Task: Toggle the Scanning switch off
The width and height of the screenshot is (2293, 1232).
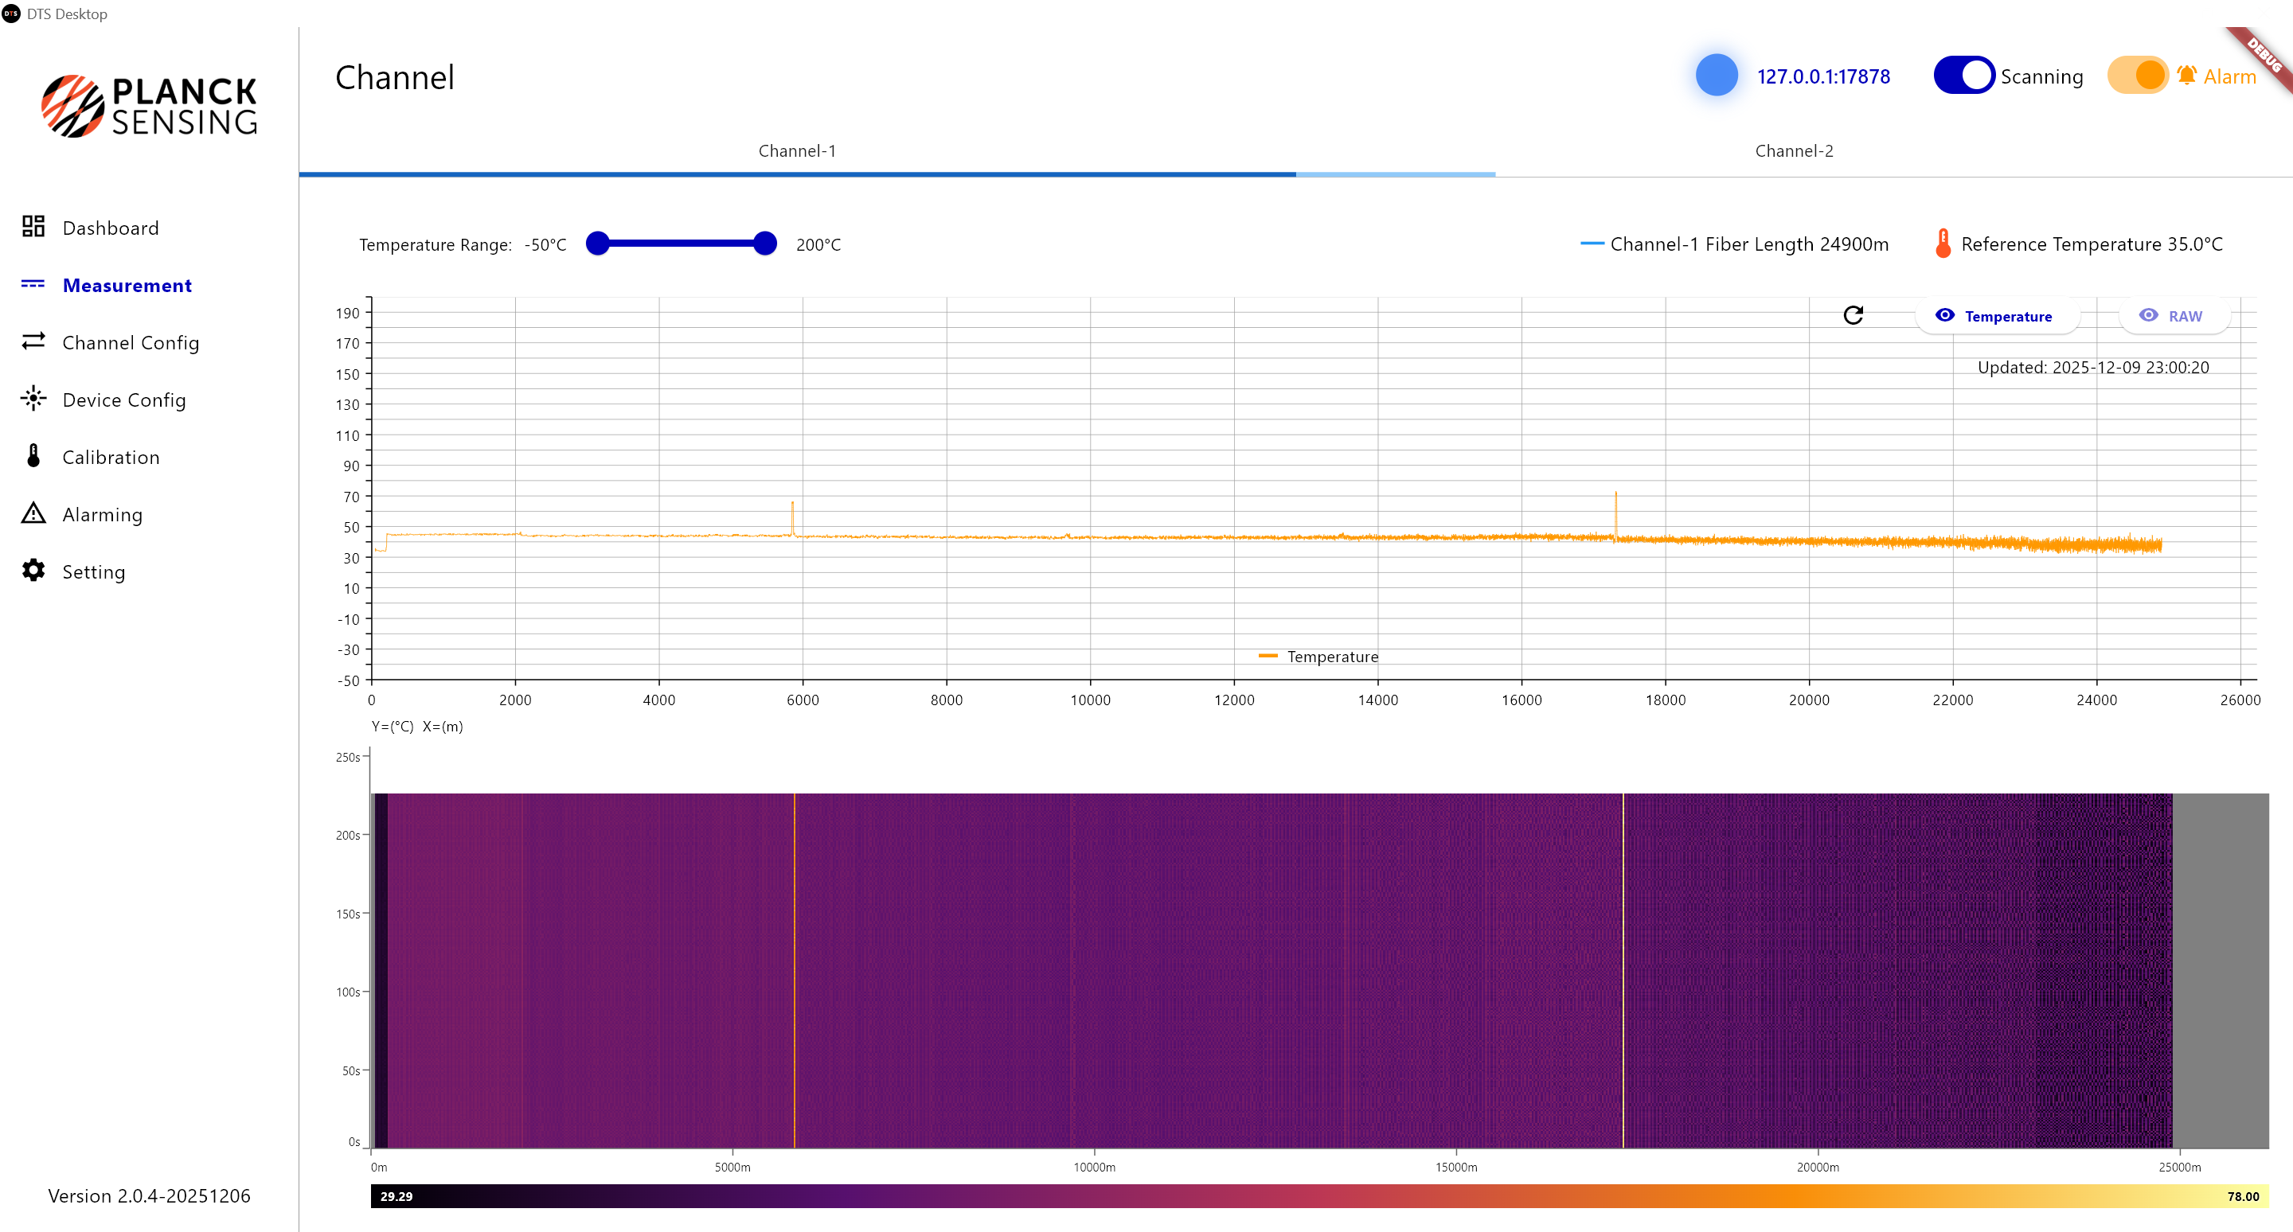Action: click(1963, 76)
